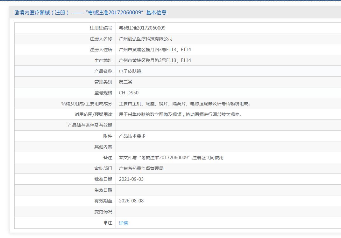
Task: Select the product name 电子皮肤镜
Action: click(130, 71)
